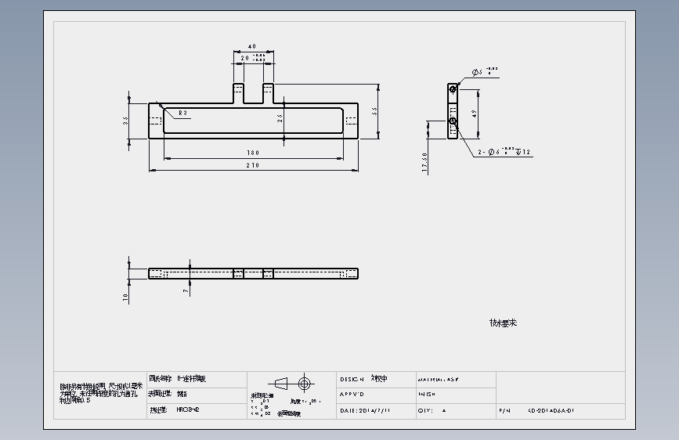
Task: Select the 180 length dimension
Action: (253, 153)
